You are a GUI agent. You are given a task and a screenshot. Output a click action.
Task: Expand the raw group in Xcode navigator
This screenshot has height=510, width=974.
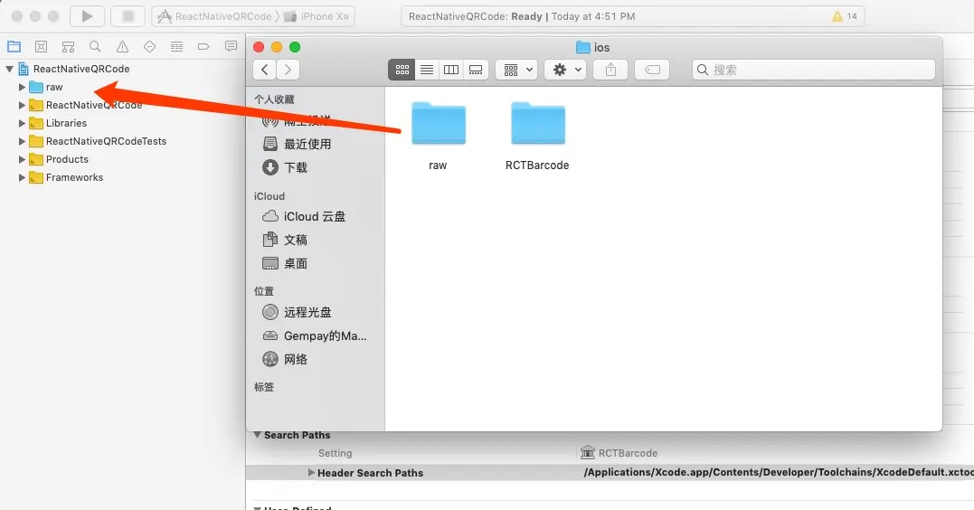click(22, 87)
